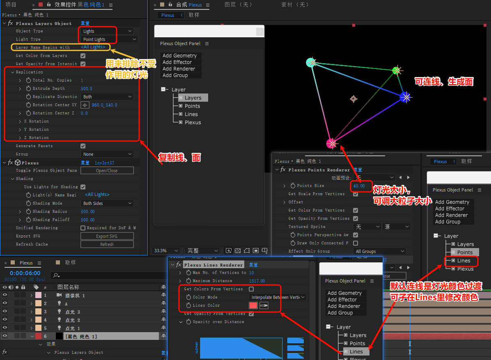This screenshot has width=491, height=360.
Task: Click stopwatch for Total No. Copies
Action: (28, 80)
